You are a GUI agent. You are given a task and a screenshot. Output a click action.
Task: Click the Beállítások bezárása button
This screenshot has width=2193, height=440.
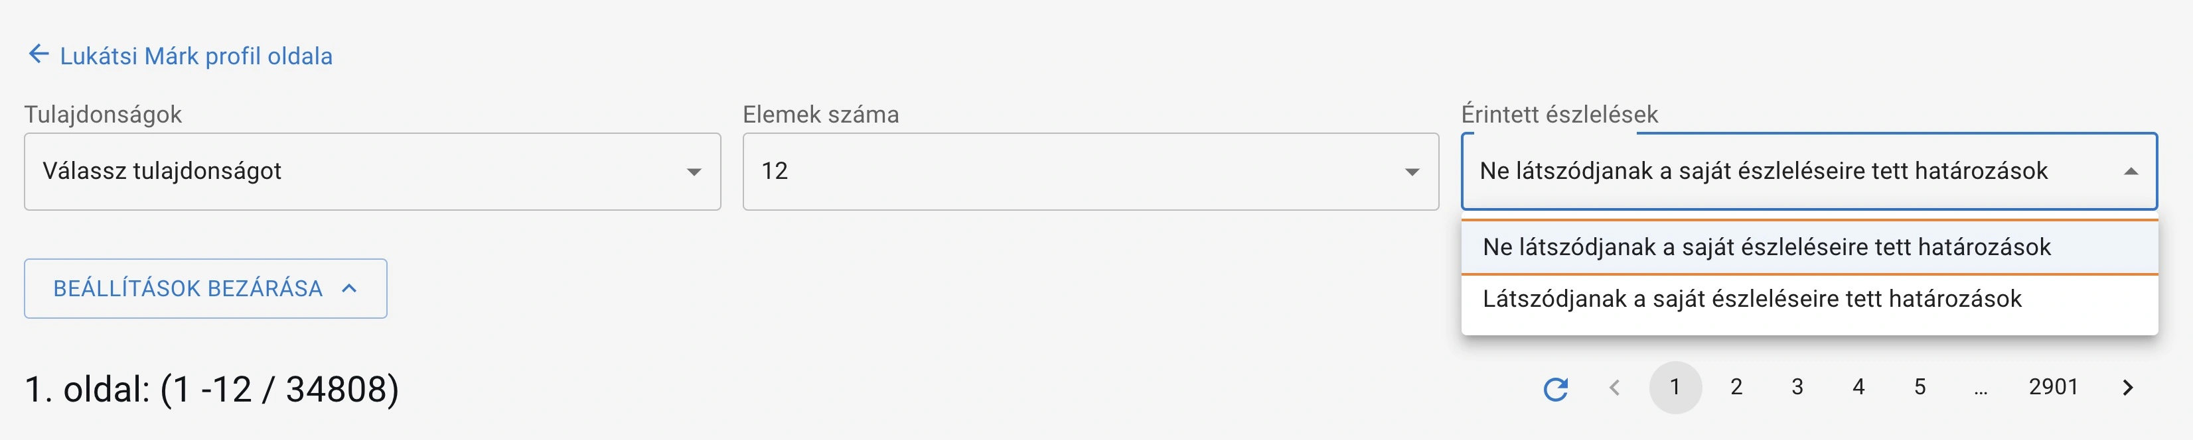pos(205,289)
